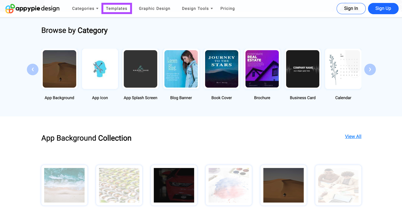The height and width of the screenshot is (216, 402).
Task: Select the Brochure real estate thumbnail
Action: coord(262,69)
